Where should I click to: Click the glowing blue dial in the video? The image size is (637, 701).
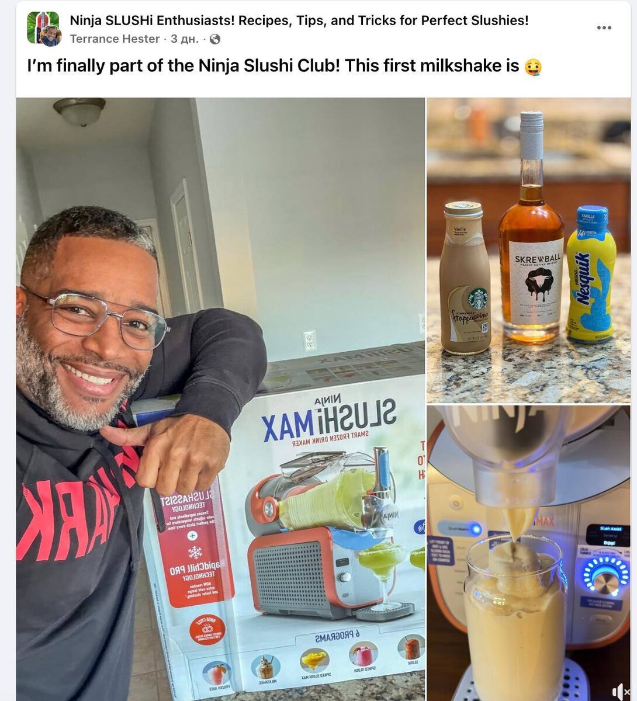point(605,576)
